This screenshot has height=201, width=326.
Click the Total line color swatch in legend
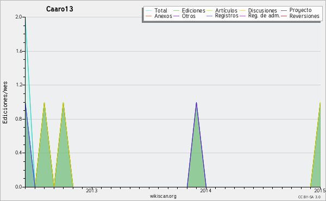tap(148, 11)
